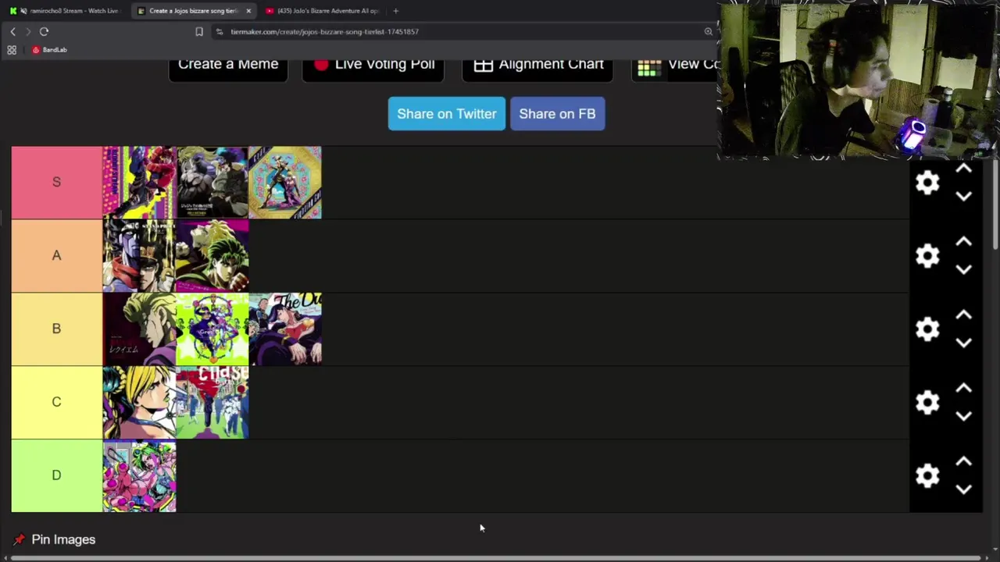This screenshot has width=1000, height=562.
Task: Open the apps grid in bookmarks bar
Action: coord(12,50)
